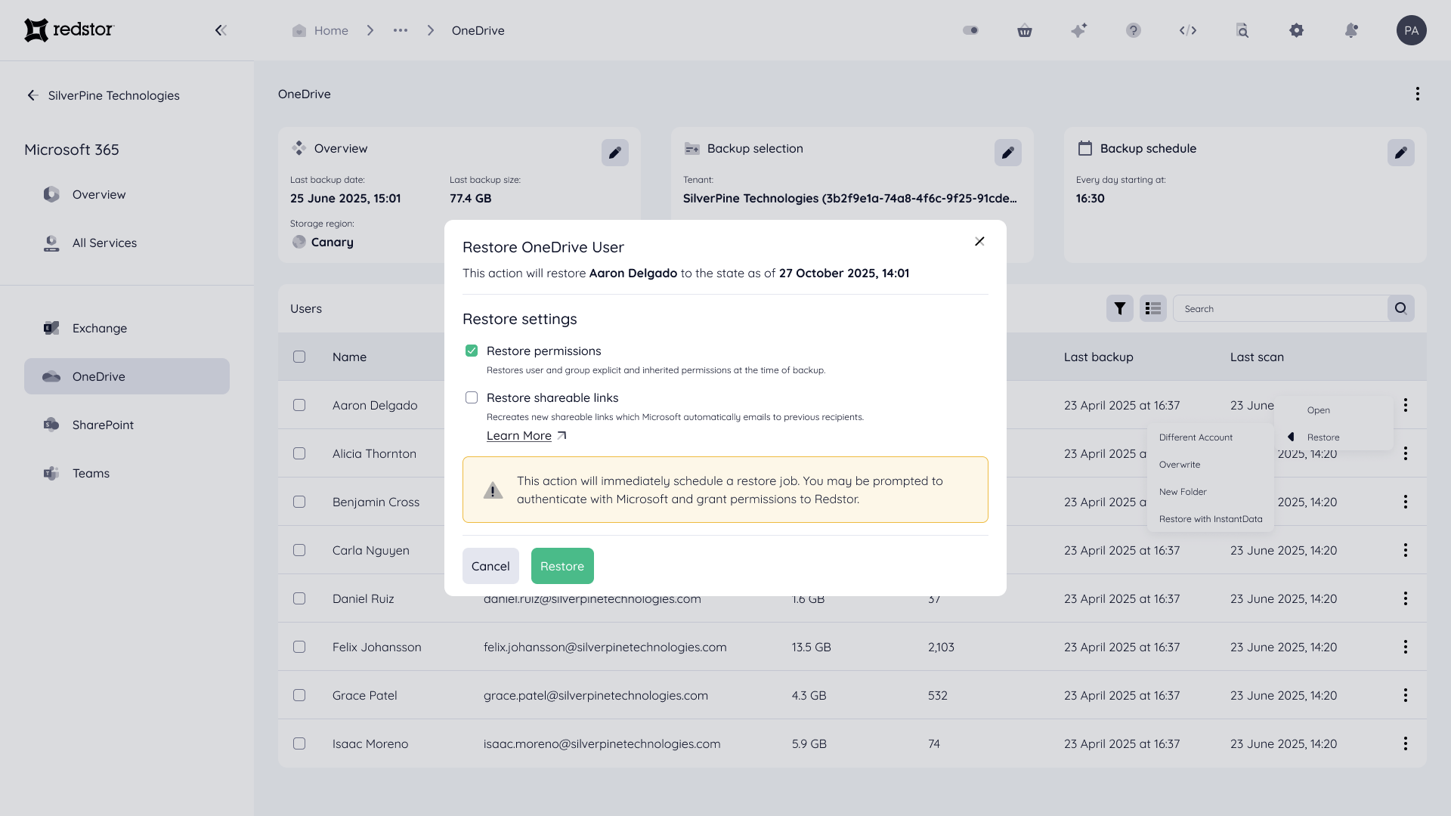
Task: Edit Backup schedule with pencil icon
Action: 1400,153
